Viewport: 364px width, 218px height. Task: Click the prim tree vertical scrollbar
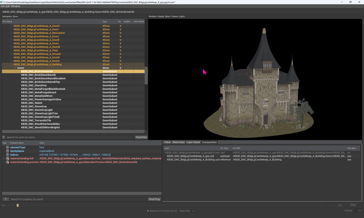146,76
